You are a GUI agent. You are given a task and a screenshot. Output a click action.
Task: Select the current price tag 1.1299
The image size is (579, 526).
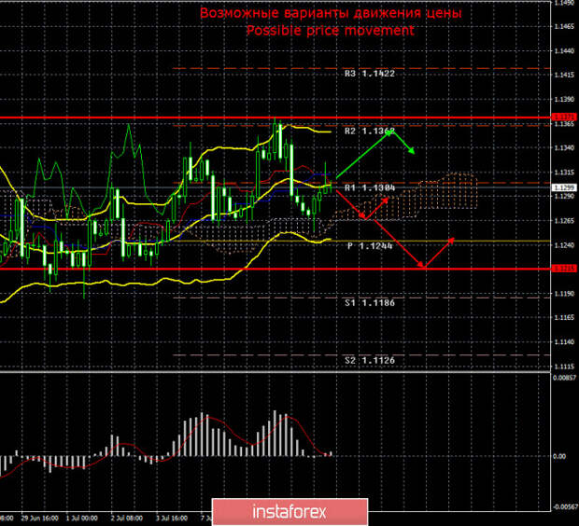pos(563,187)
